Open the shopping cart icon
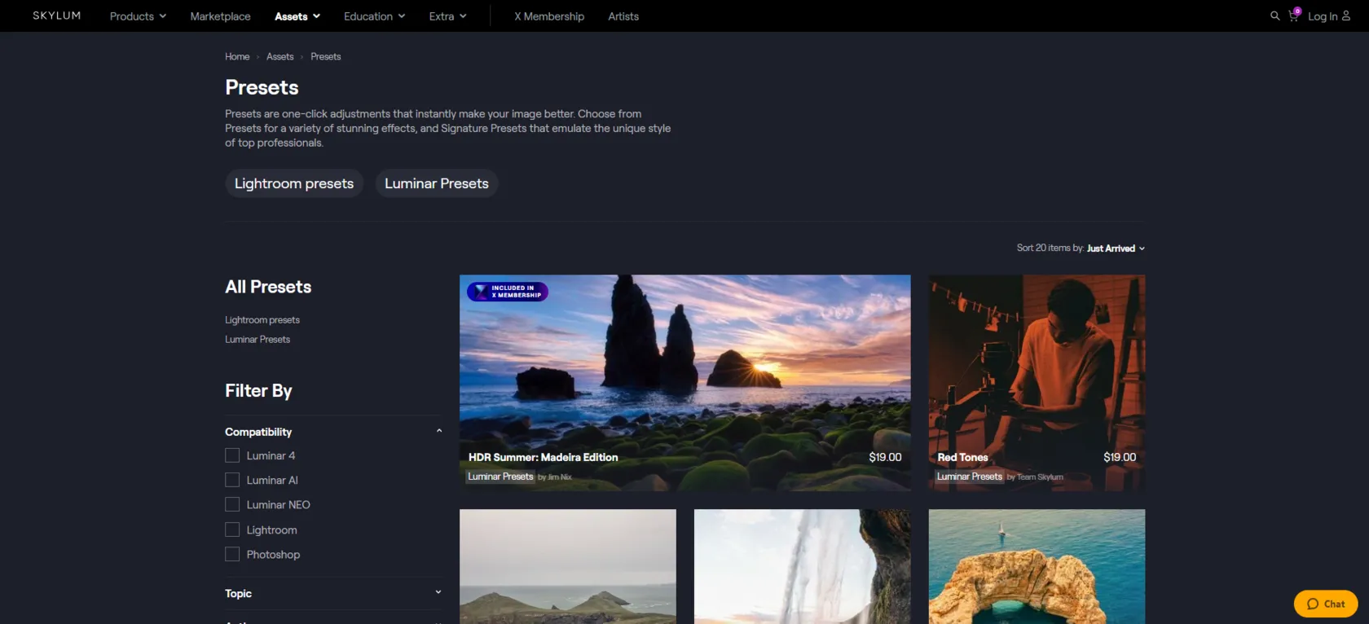Image resolution: width=1369 pixels, height=624 pixels. (x=1293, y=16)
